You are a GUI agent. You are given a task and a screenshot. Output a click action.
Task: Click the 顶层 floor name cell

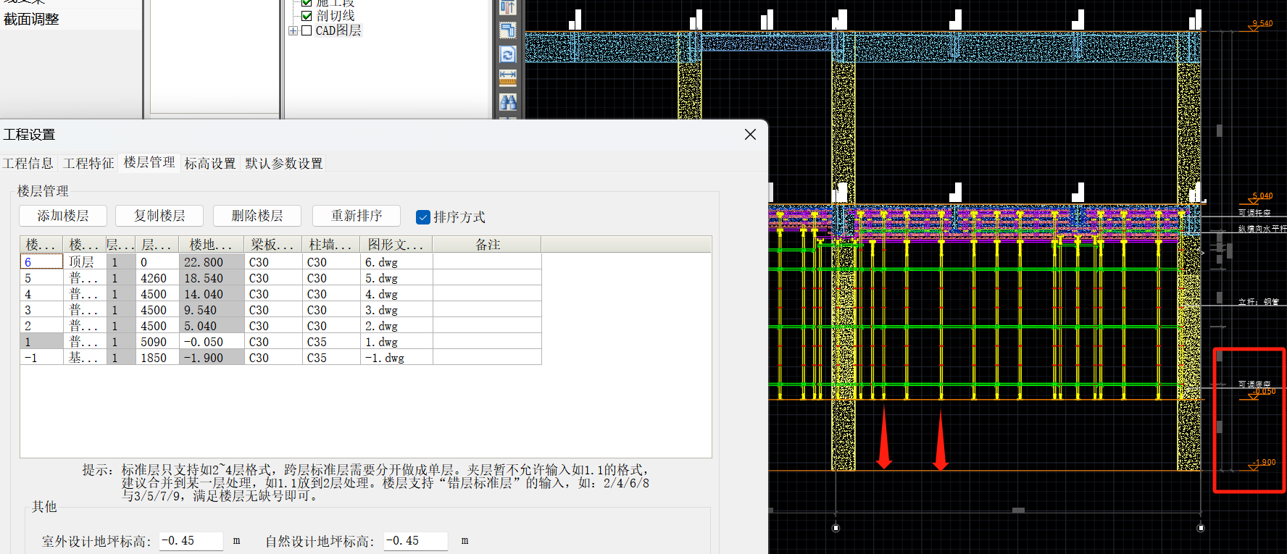pyautogui.click(x=84, y=261)
